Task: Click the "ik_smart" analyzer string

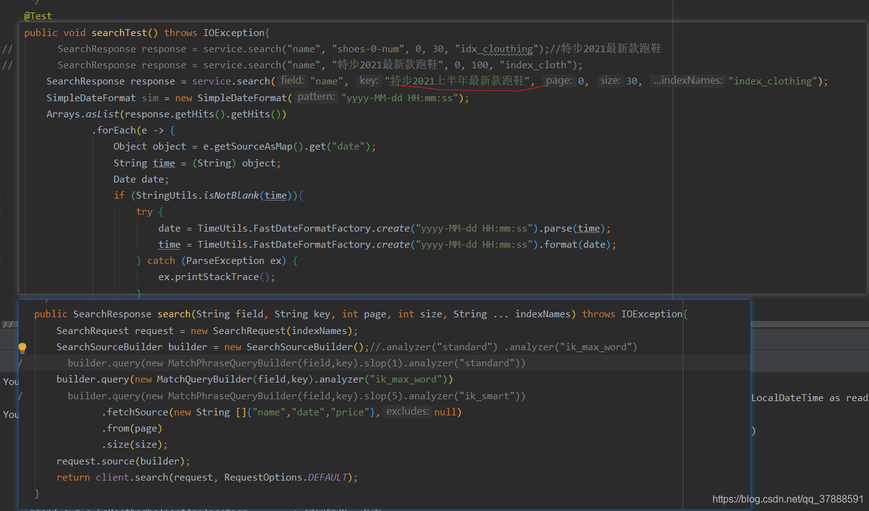Action: pyautogui.click(x=486, y=396)
